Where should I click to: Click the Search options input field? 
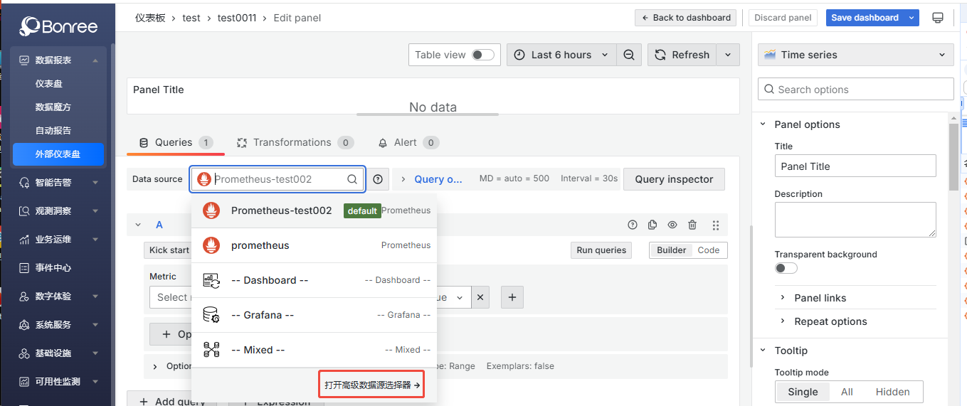[856, 90]
